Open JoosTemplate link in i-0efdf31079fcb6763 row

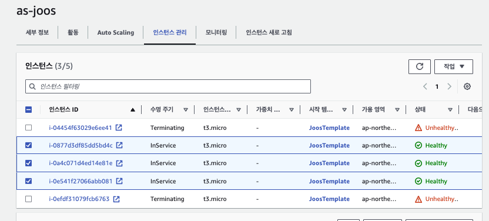329,199
